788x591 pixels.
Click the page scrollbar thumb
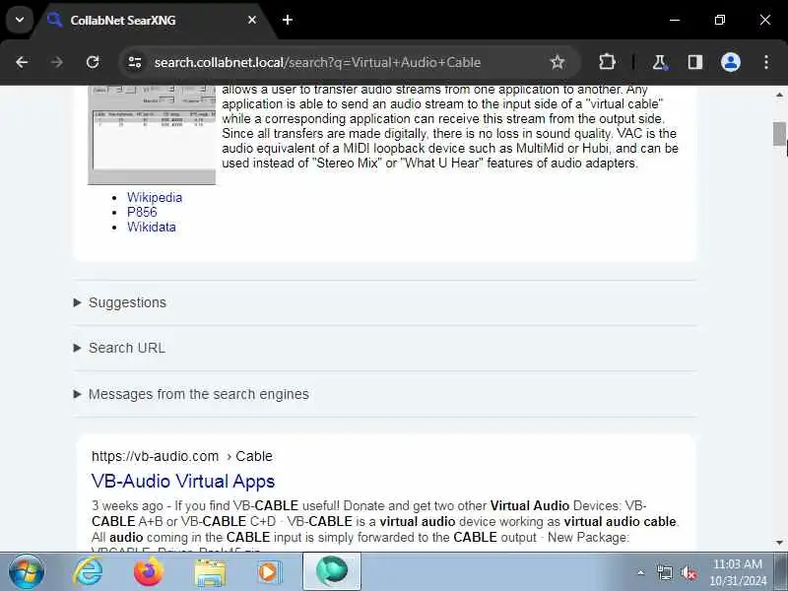pyautogui.click(x=779, y=134)
